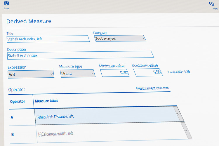Click the 'Measurement unit: mm' text

click(152, 88)
